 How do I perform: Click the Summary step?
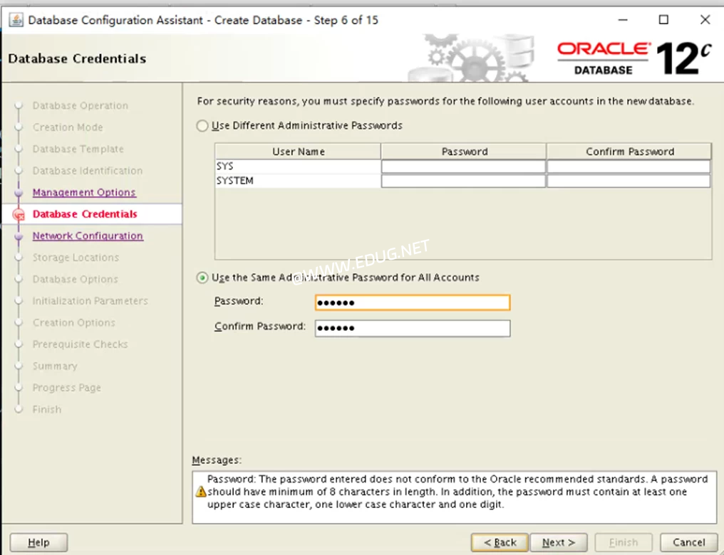(55, 366)
